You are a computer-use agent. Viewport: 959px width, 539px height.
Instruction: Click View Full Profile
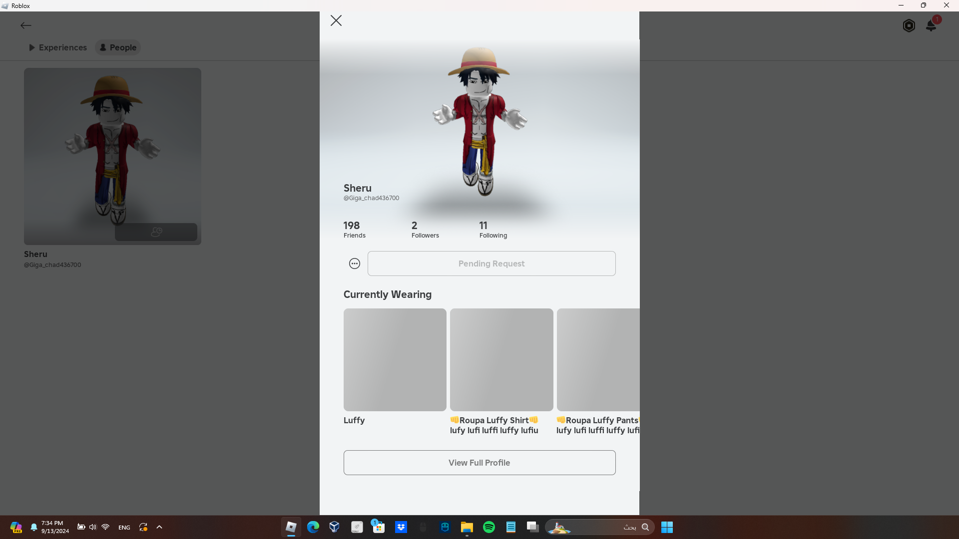[x=479, y=463]
